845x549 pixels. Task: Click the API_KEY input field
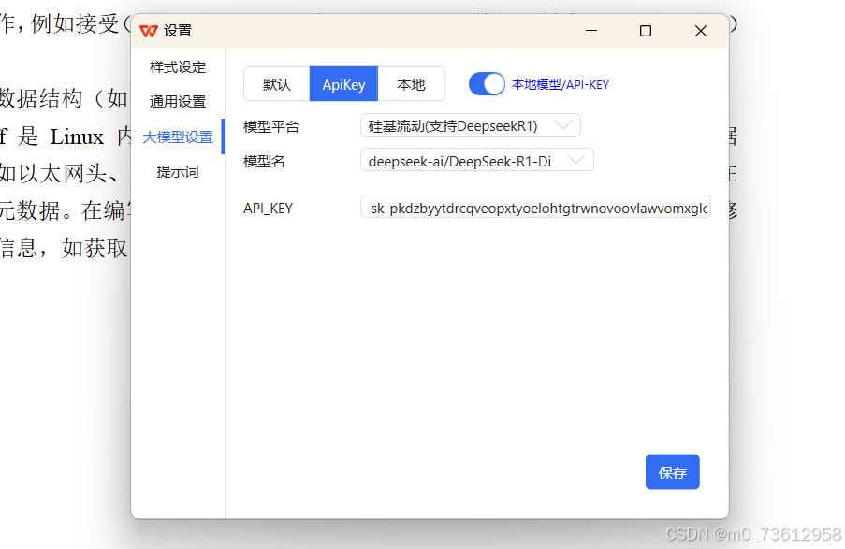coord(535,208)
